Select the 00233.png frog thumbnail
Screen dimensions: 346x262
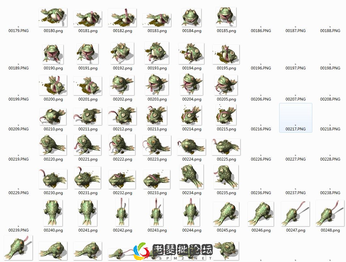click(157, 179)
